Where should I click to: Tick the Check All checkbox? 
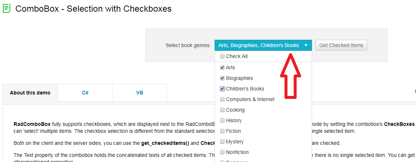coord(222,57)
